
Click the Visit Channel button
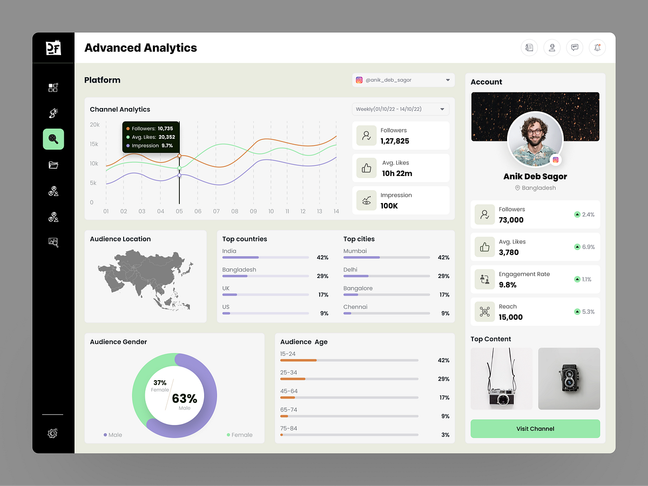(535, 429)
